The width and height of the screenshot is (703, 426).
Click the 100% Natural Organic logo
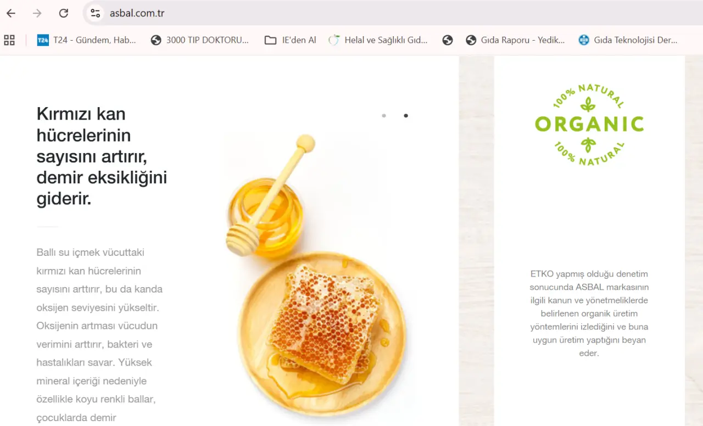coord(589,125)
